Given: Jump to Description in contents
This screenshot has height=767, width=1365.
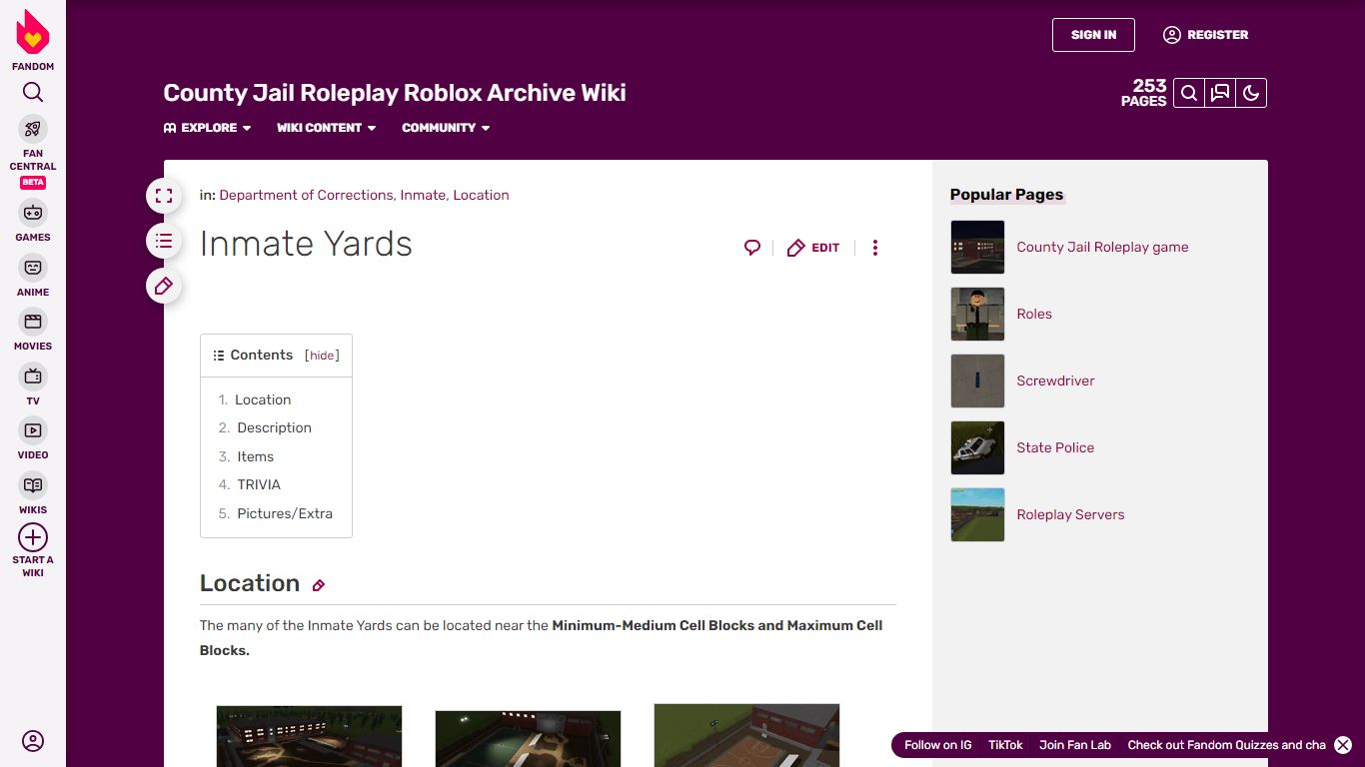Looking at the screenshot, I should [x=275, y=427].
